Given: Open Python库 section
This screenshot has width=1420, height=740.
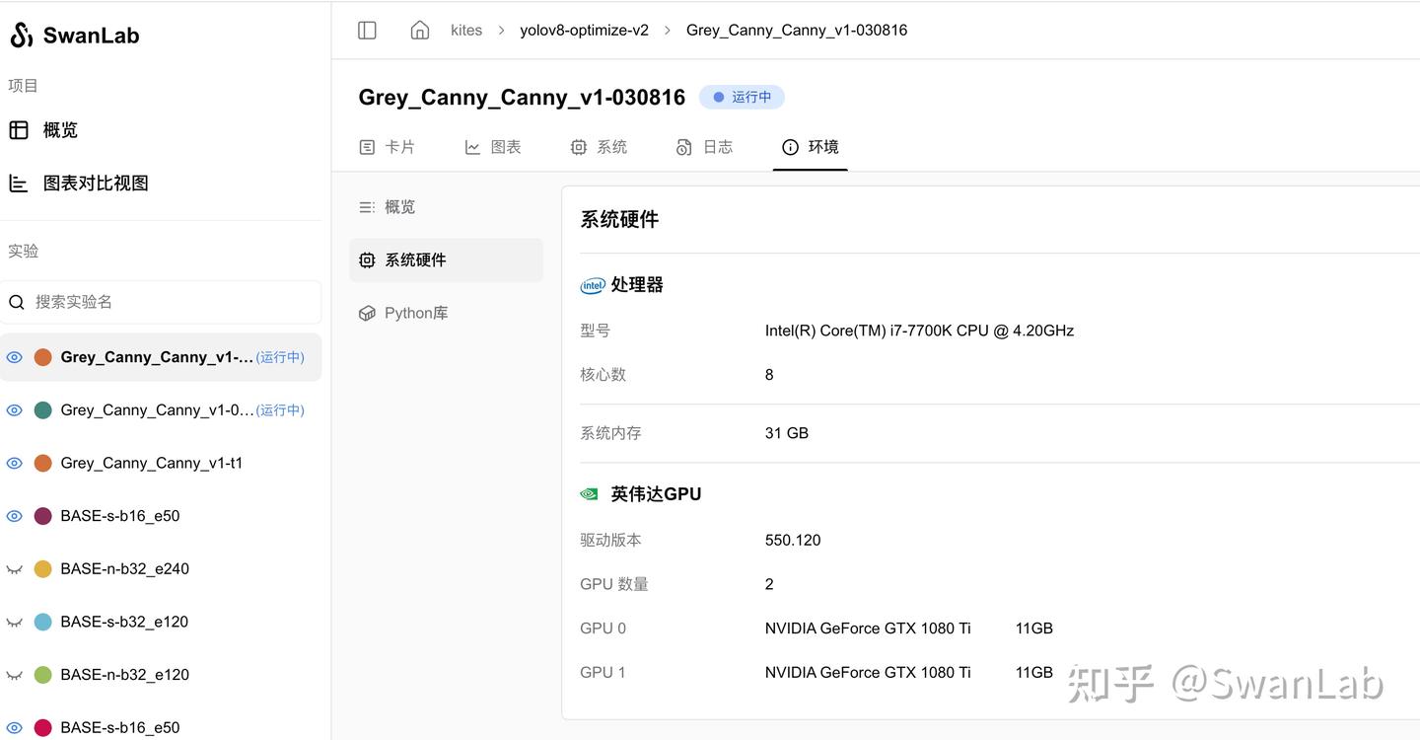Looking at the screenshot, I should click(446, 313).
